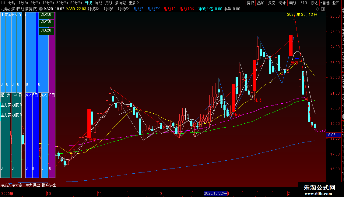Click the 净流入亿: 0.00 label
Screen dimensions: 344x197
coord(210,9)
